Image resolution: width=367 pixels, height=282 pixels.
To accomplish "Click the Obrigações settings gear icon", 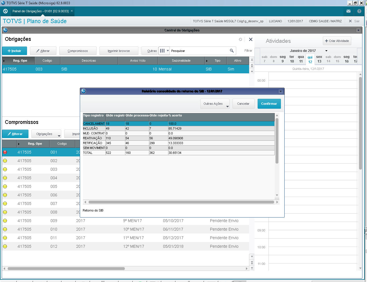I will pyautogui.click(x=240, y=39).
